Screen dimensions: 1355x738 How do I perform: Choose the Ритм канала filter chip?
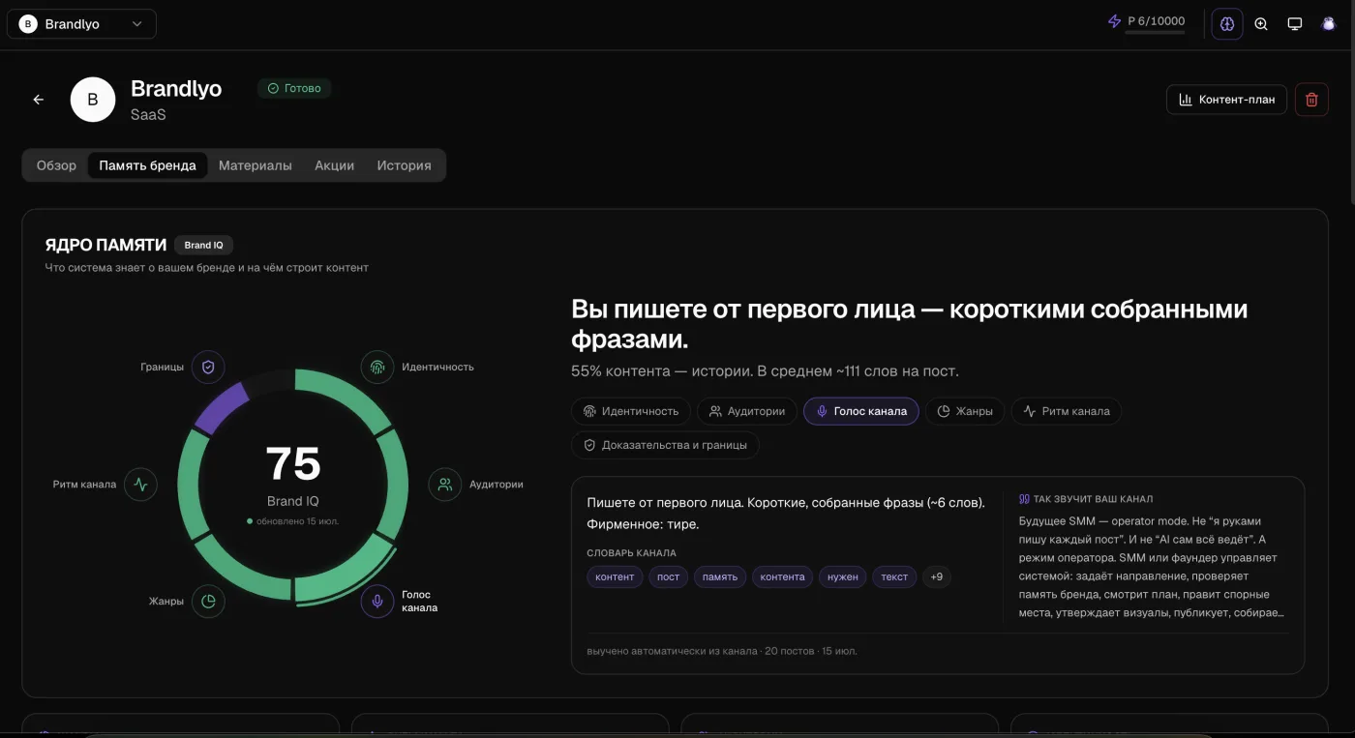1067,411
